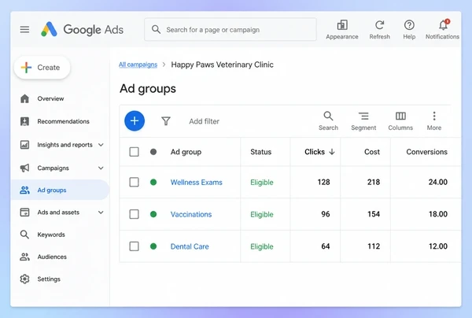The height and width of the screenshot is (318, 472).
Task: Click the Keywords magnifier icon
Action: 24,235
